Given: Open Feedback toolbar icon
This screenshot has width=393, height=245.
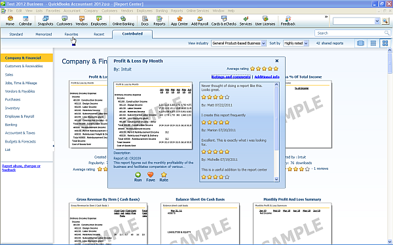Looking at the screenshot, I should [288, 21].
